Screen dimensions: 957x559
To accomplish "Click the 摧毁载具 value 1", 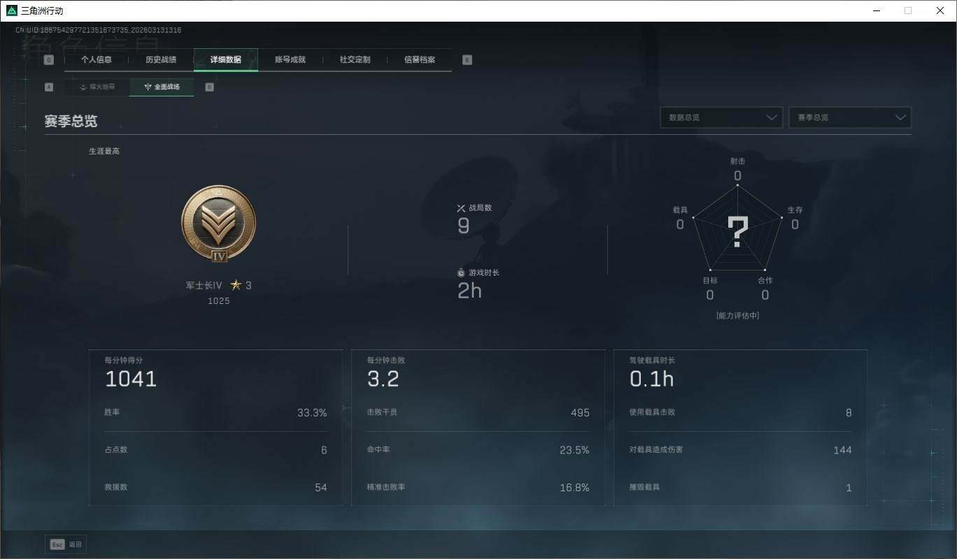I will point(849,488).
